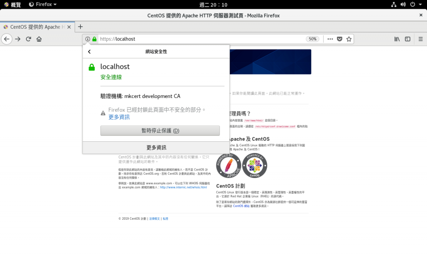Open the power icon system menu
Screen dimensions: 427x256
[412, 4]
